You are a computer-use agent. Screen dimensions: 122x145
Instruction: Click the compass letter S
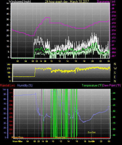pyautogui.click(x=115, y=73)
